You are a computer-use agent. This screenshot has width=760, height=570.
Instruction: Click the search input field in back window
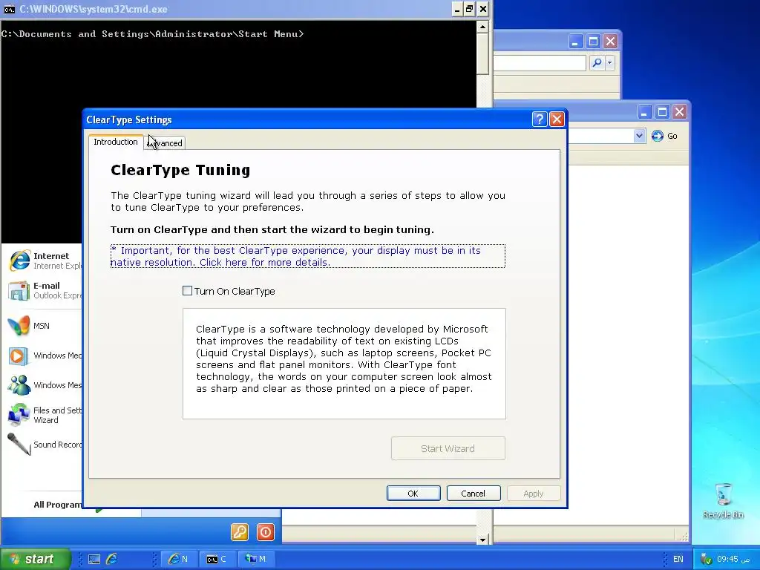click(x=540, y=63)
